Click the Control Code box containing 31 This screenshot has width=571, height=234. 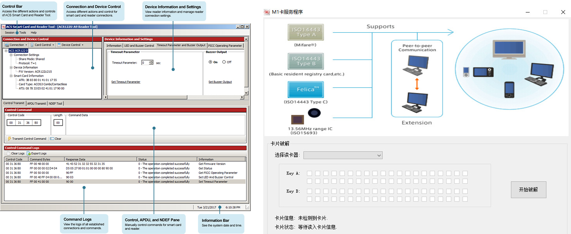(x=20, y=123)
